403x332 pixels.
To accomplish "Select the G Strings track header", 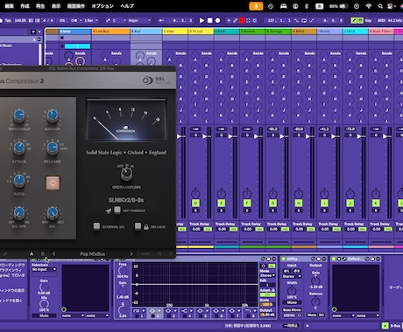I will point(279,31).
